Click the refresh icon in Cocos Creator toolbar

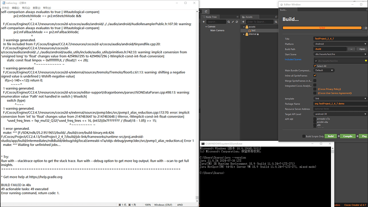206,11
